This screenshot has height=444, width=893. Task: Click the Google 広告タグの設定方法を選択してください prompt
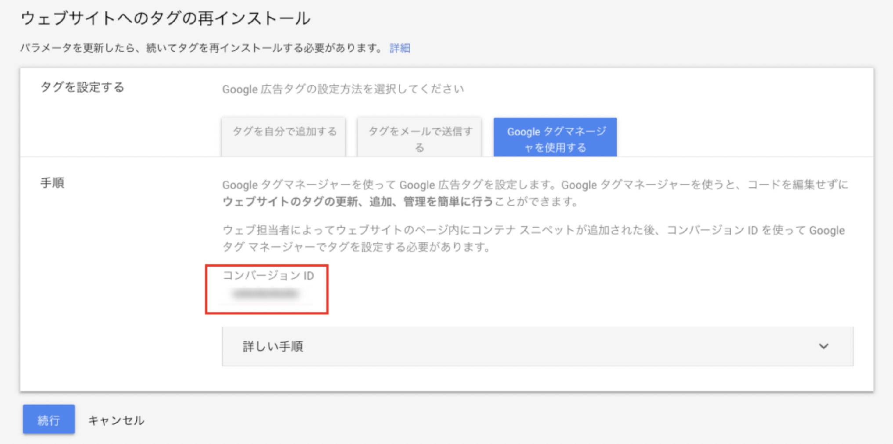coord(343,89)
